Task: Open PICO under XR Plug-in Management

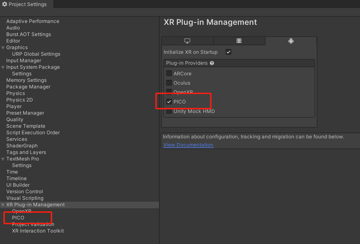Action: tap(18, 218)
